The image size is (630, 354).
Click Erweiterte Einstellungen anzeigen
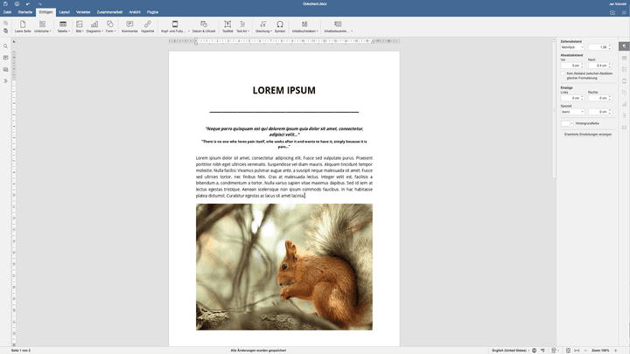coord(587,135)
